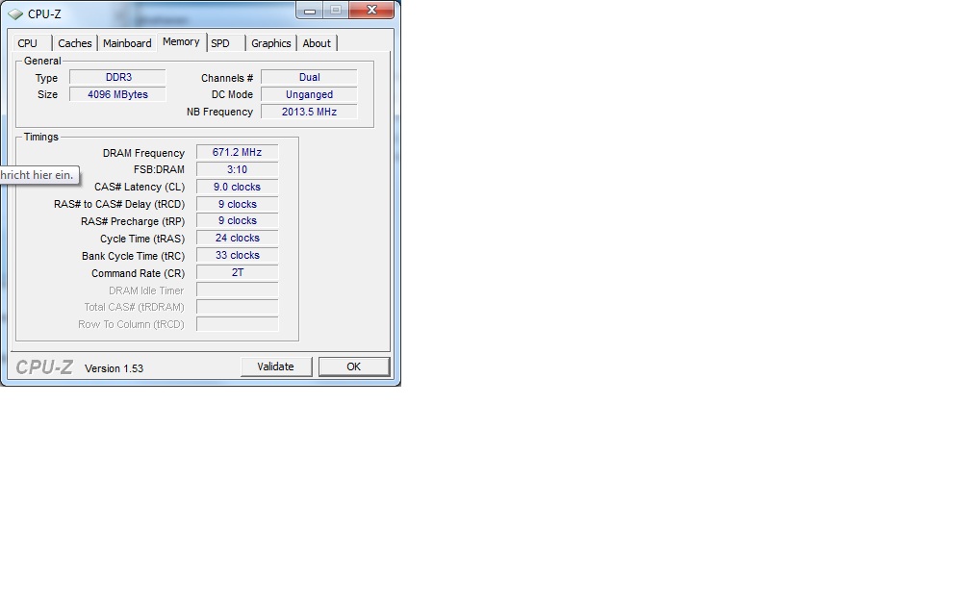Click the grayed DRAM Idle Timer label
This screenshot has height=606, width=970.
[x=146, y=290]
